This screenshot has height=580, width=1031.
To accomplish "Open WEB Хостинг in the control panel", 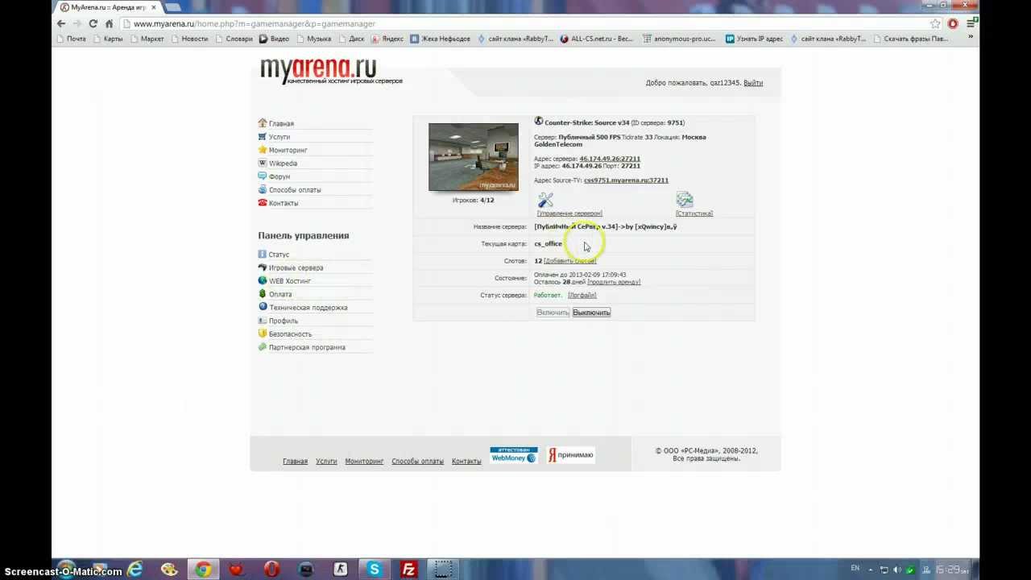I will click(290, 281).
